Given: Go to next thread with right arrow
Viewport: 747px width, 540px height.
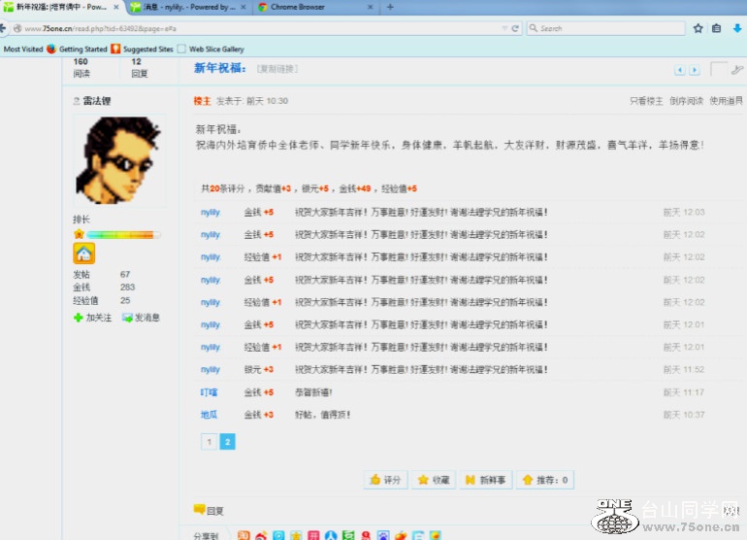Looking at the screenshot, I should coord(695,70).
